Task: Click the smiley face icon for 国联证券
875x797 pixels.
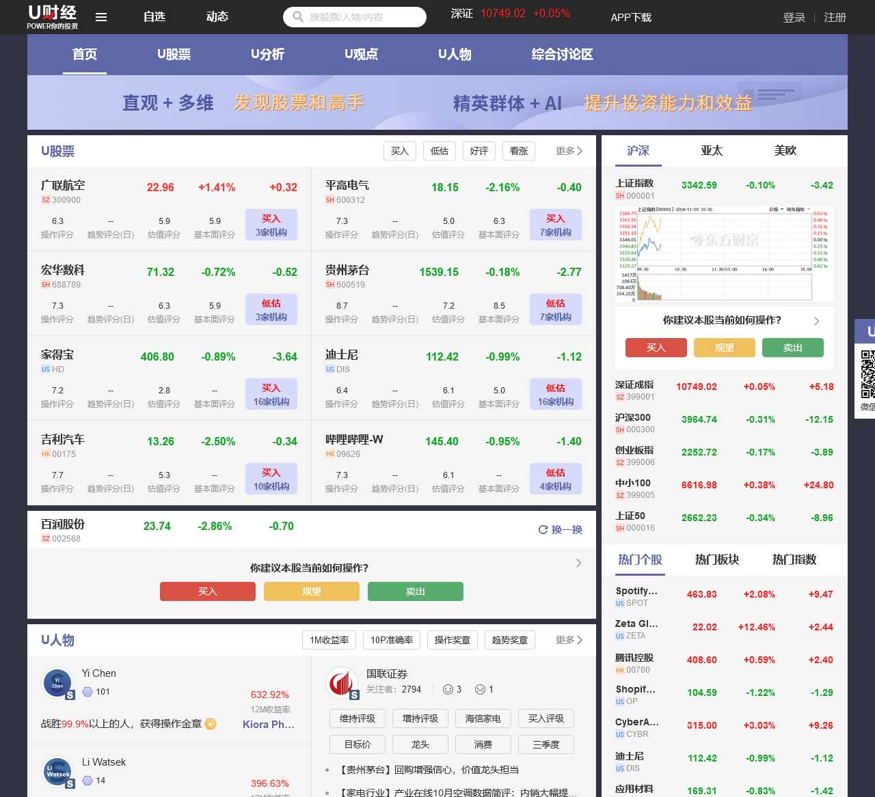Action: [x=448, y=689]
